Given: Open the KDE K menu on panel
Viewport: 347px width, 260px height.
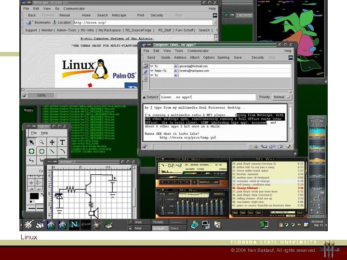Looking at the screenshot, I should pos(28,225).
